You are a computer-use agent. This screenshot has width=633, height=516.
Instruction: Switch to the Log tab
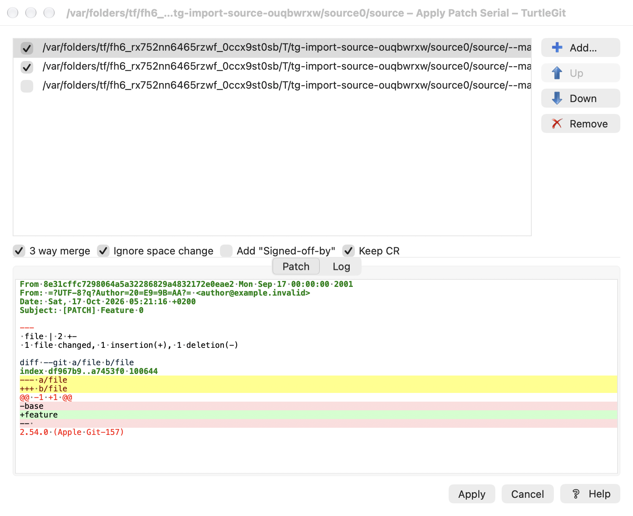[341, 266]
